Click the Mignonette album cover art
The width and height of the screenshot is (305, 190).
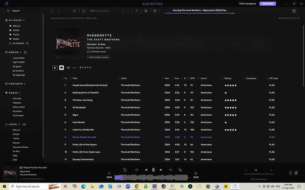[x=68, y=44]
